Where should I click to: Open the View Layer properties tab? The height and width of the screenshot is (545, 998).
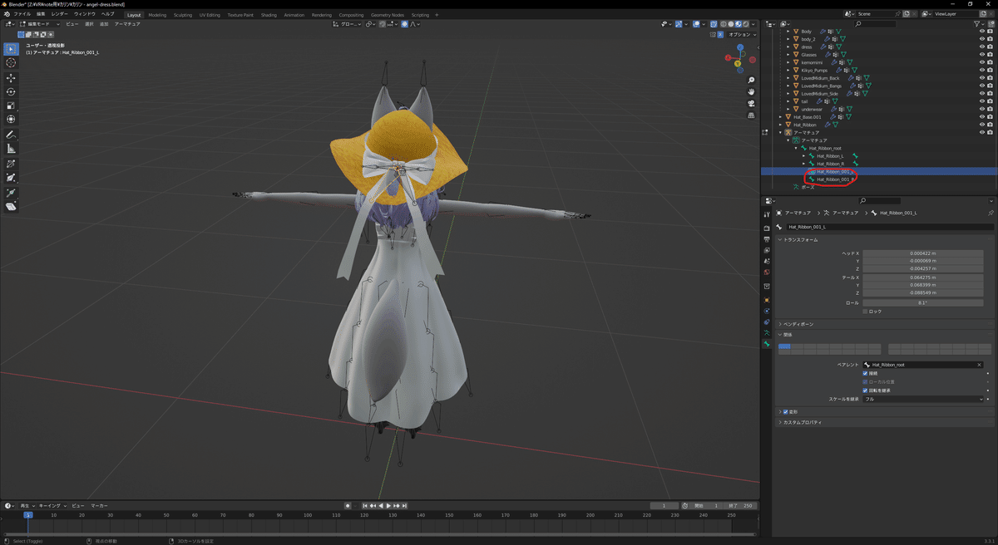[x=766, y=249]
